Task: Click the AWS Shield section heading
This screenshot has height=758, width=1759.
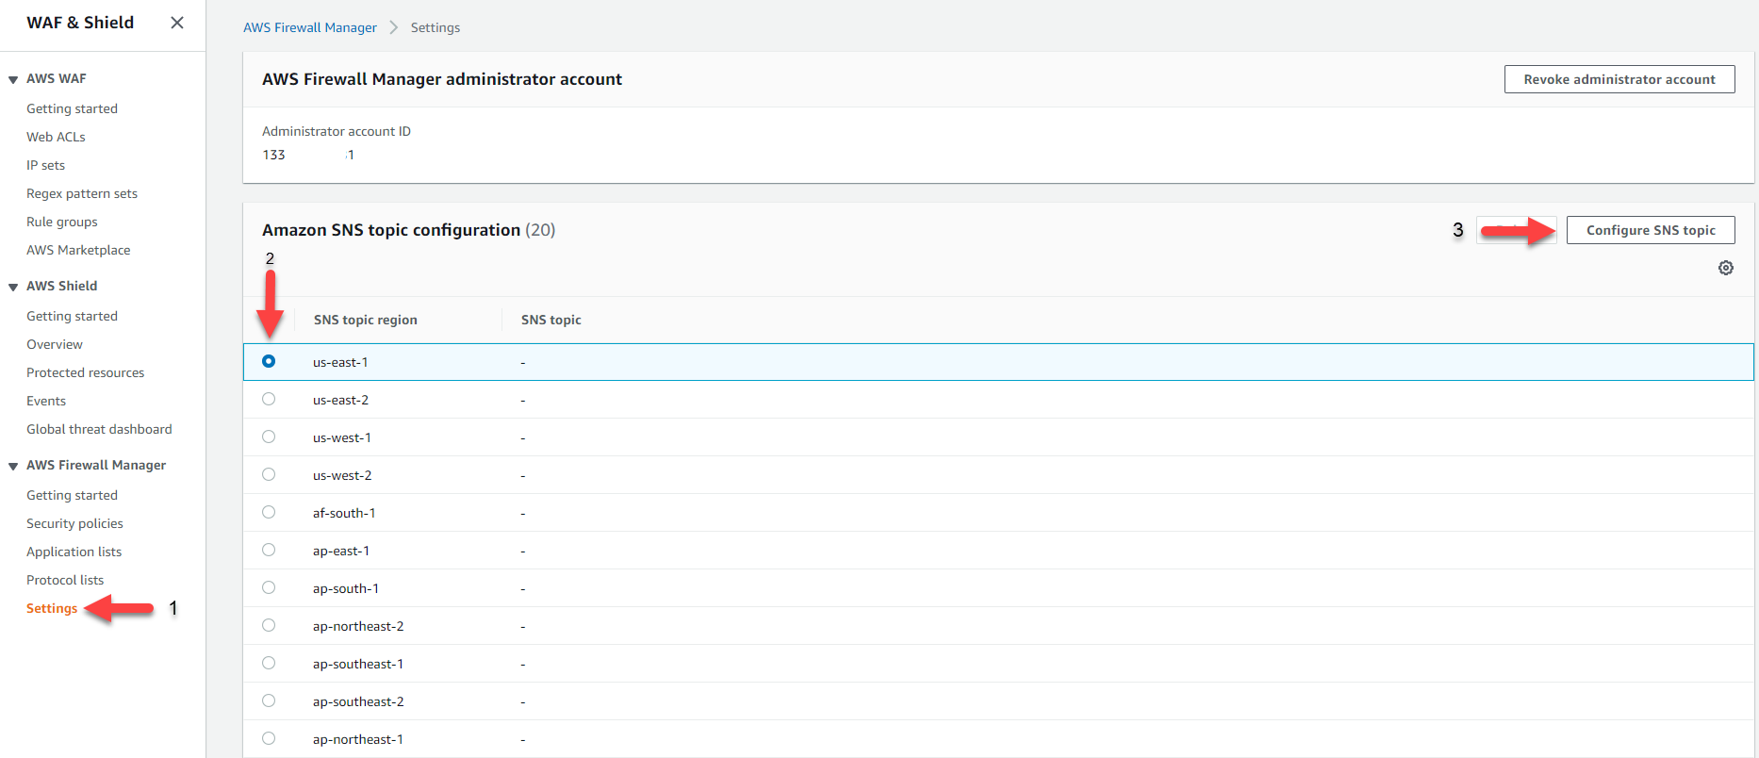Action: 62,286
